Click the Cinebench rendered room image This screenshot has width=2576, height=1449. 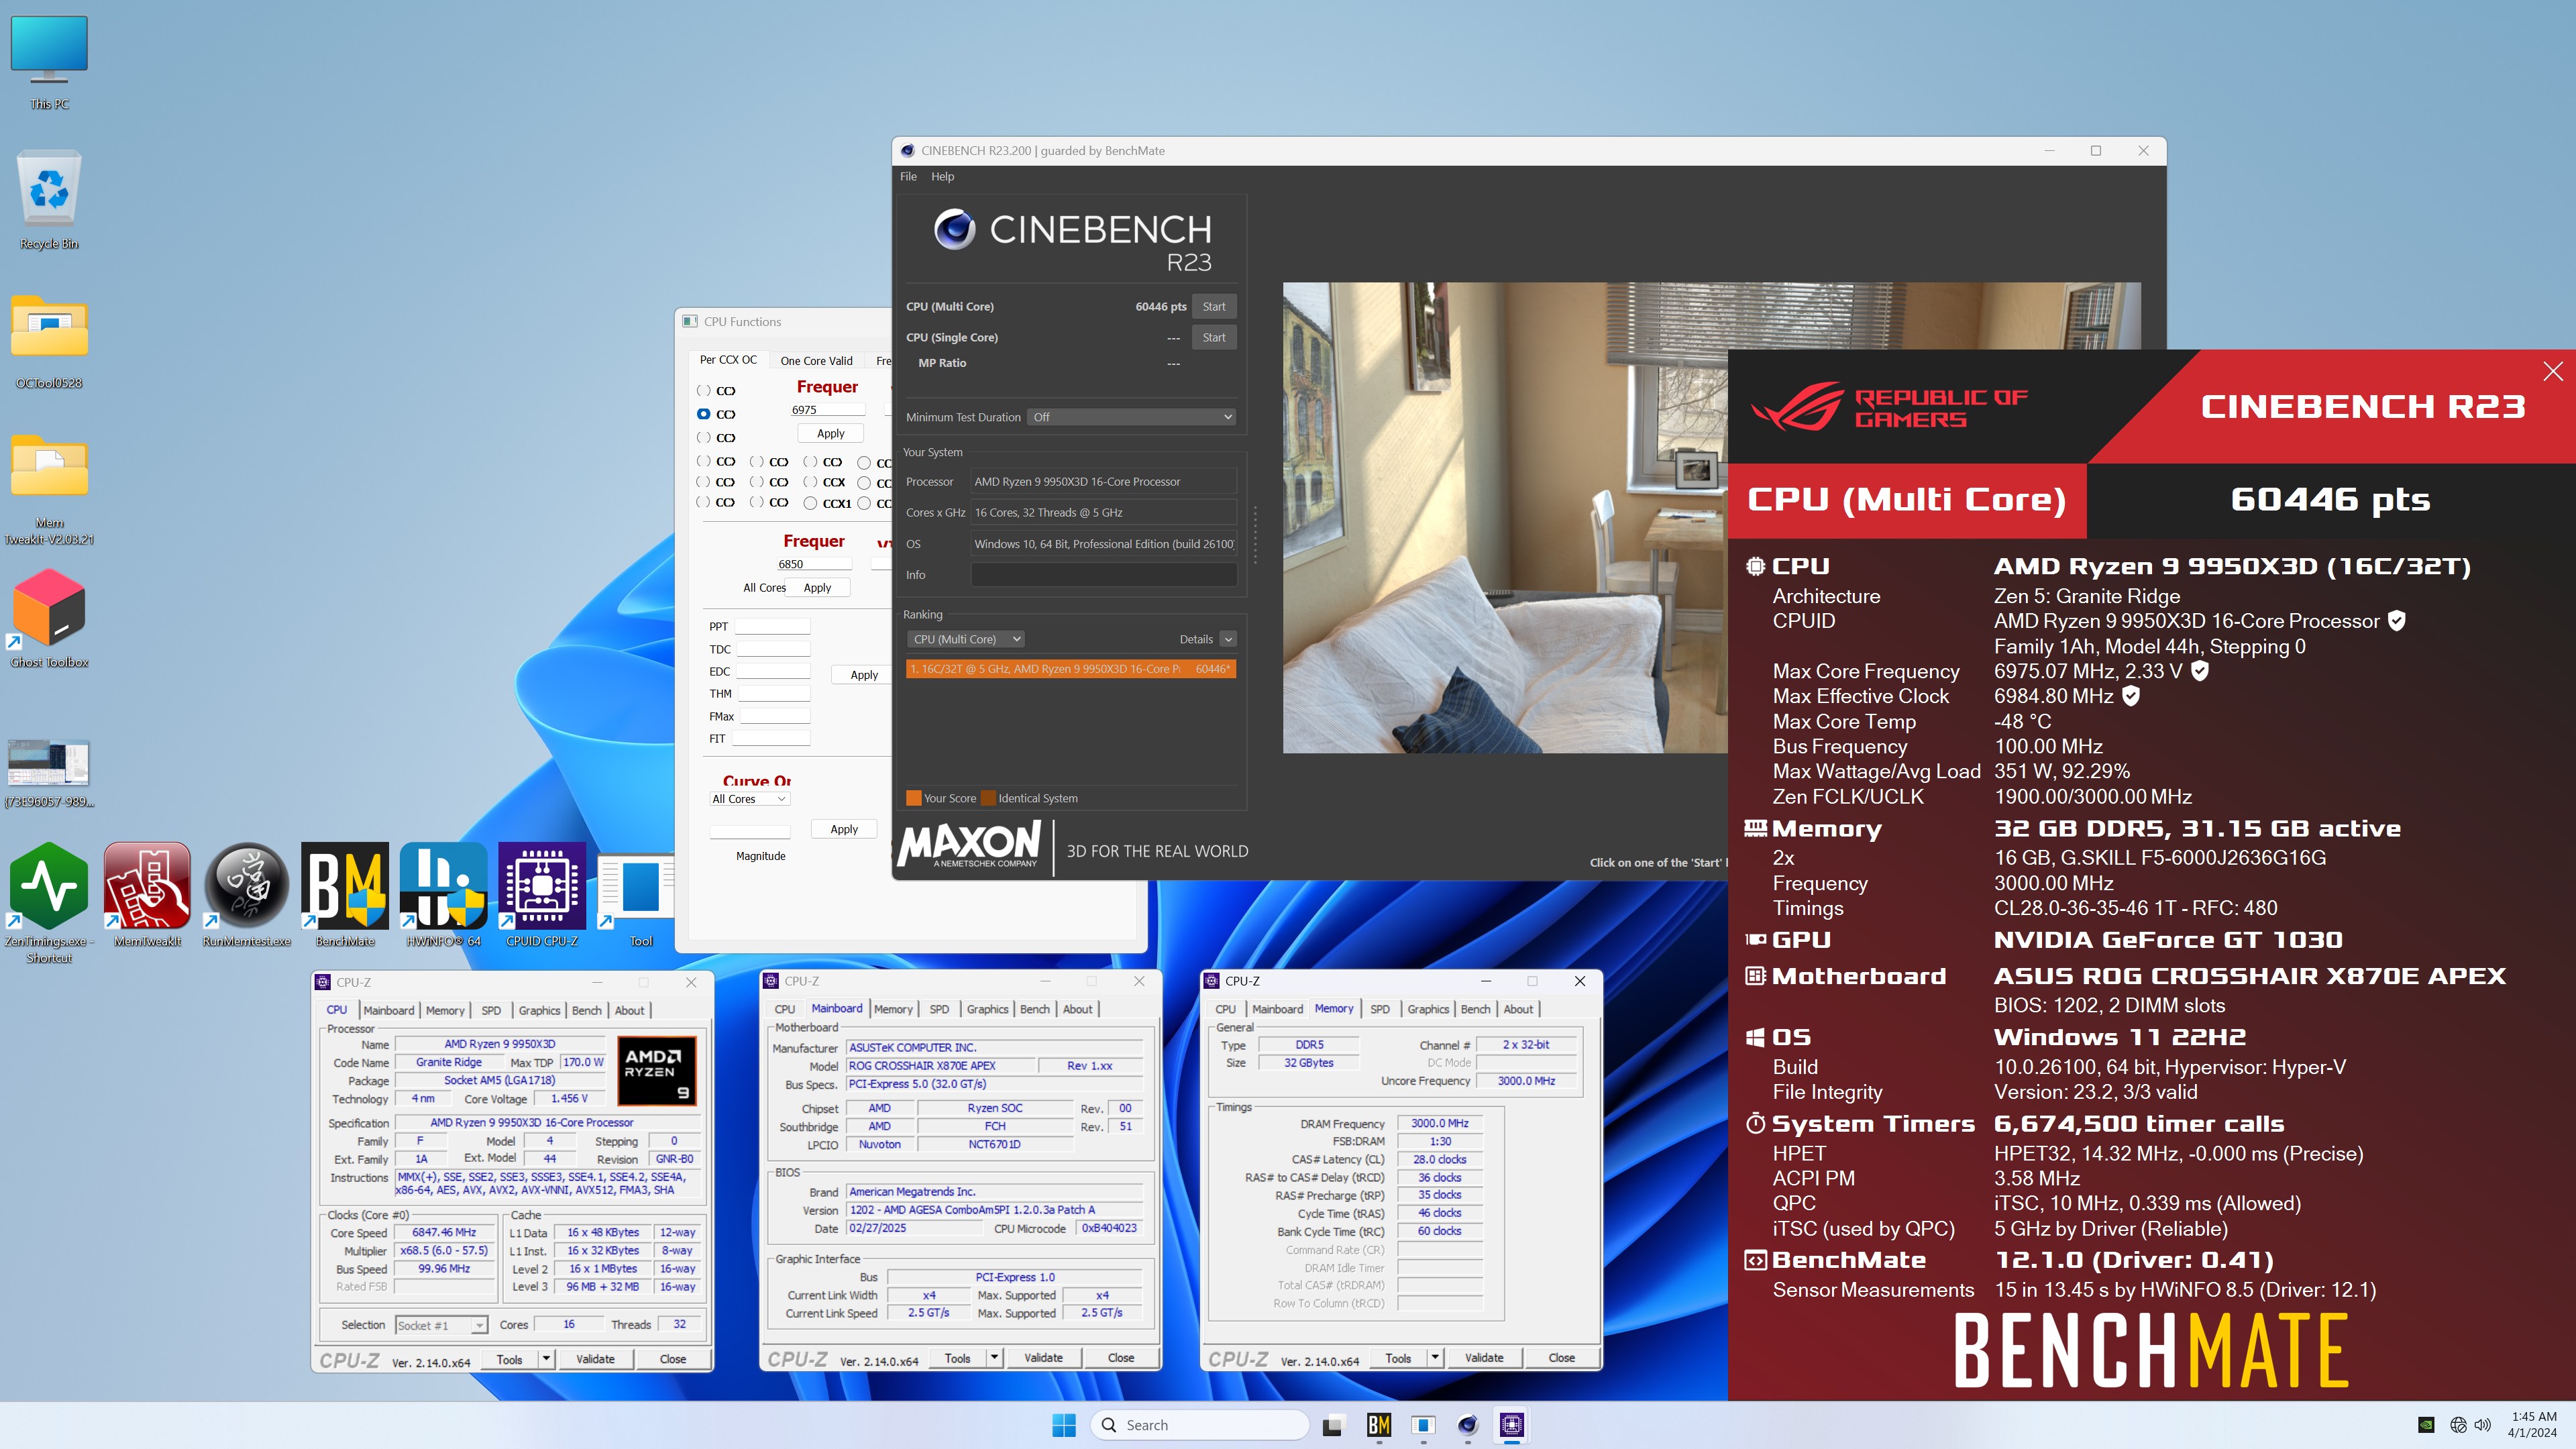tap(1505, 517)
